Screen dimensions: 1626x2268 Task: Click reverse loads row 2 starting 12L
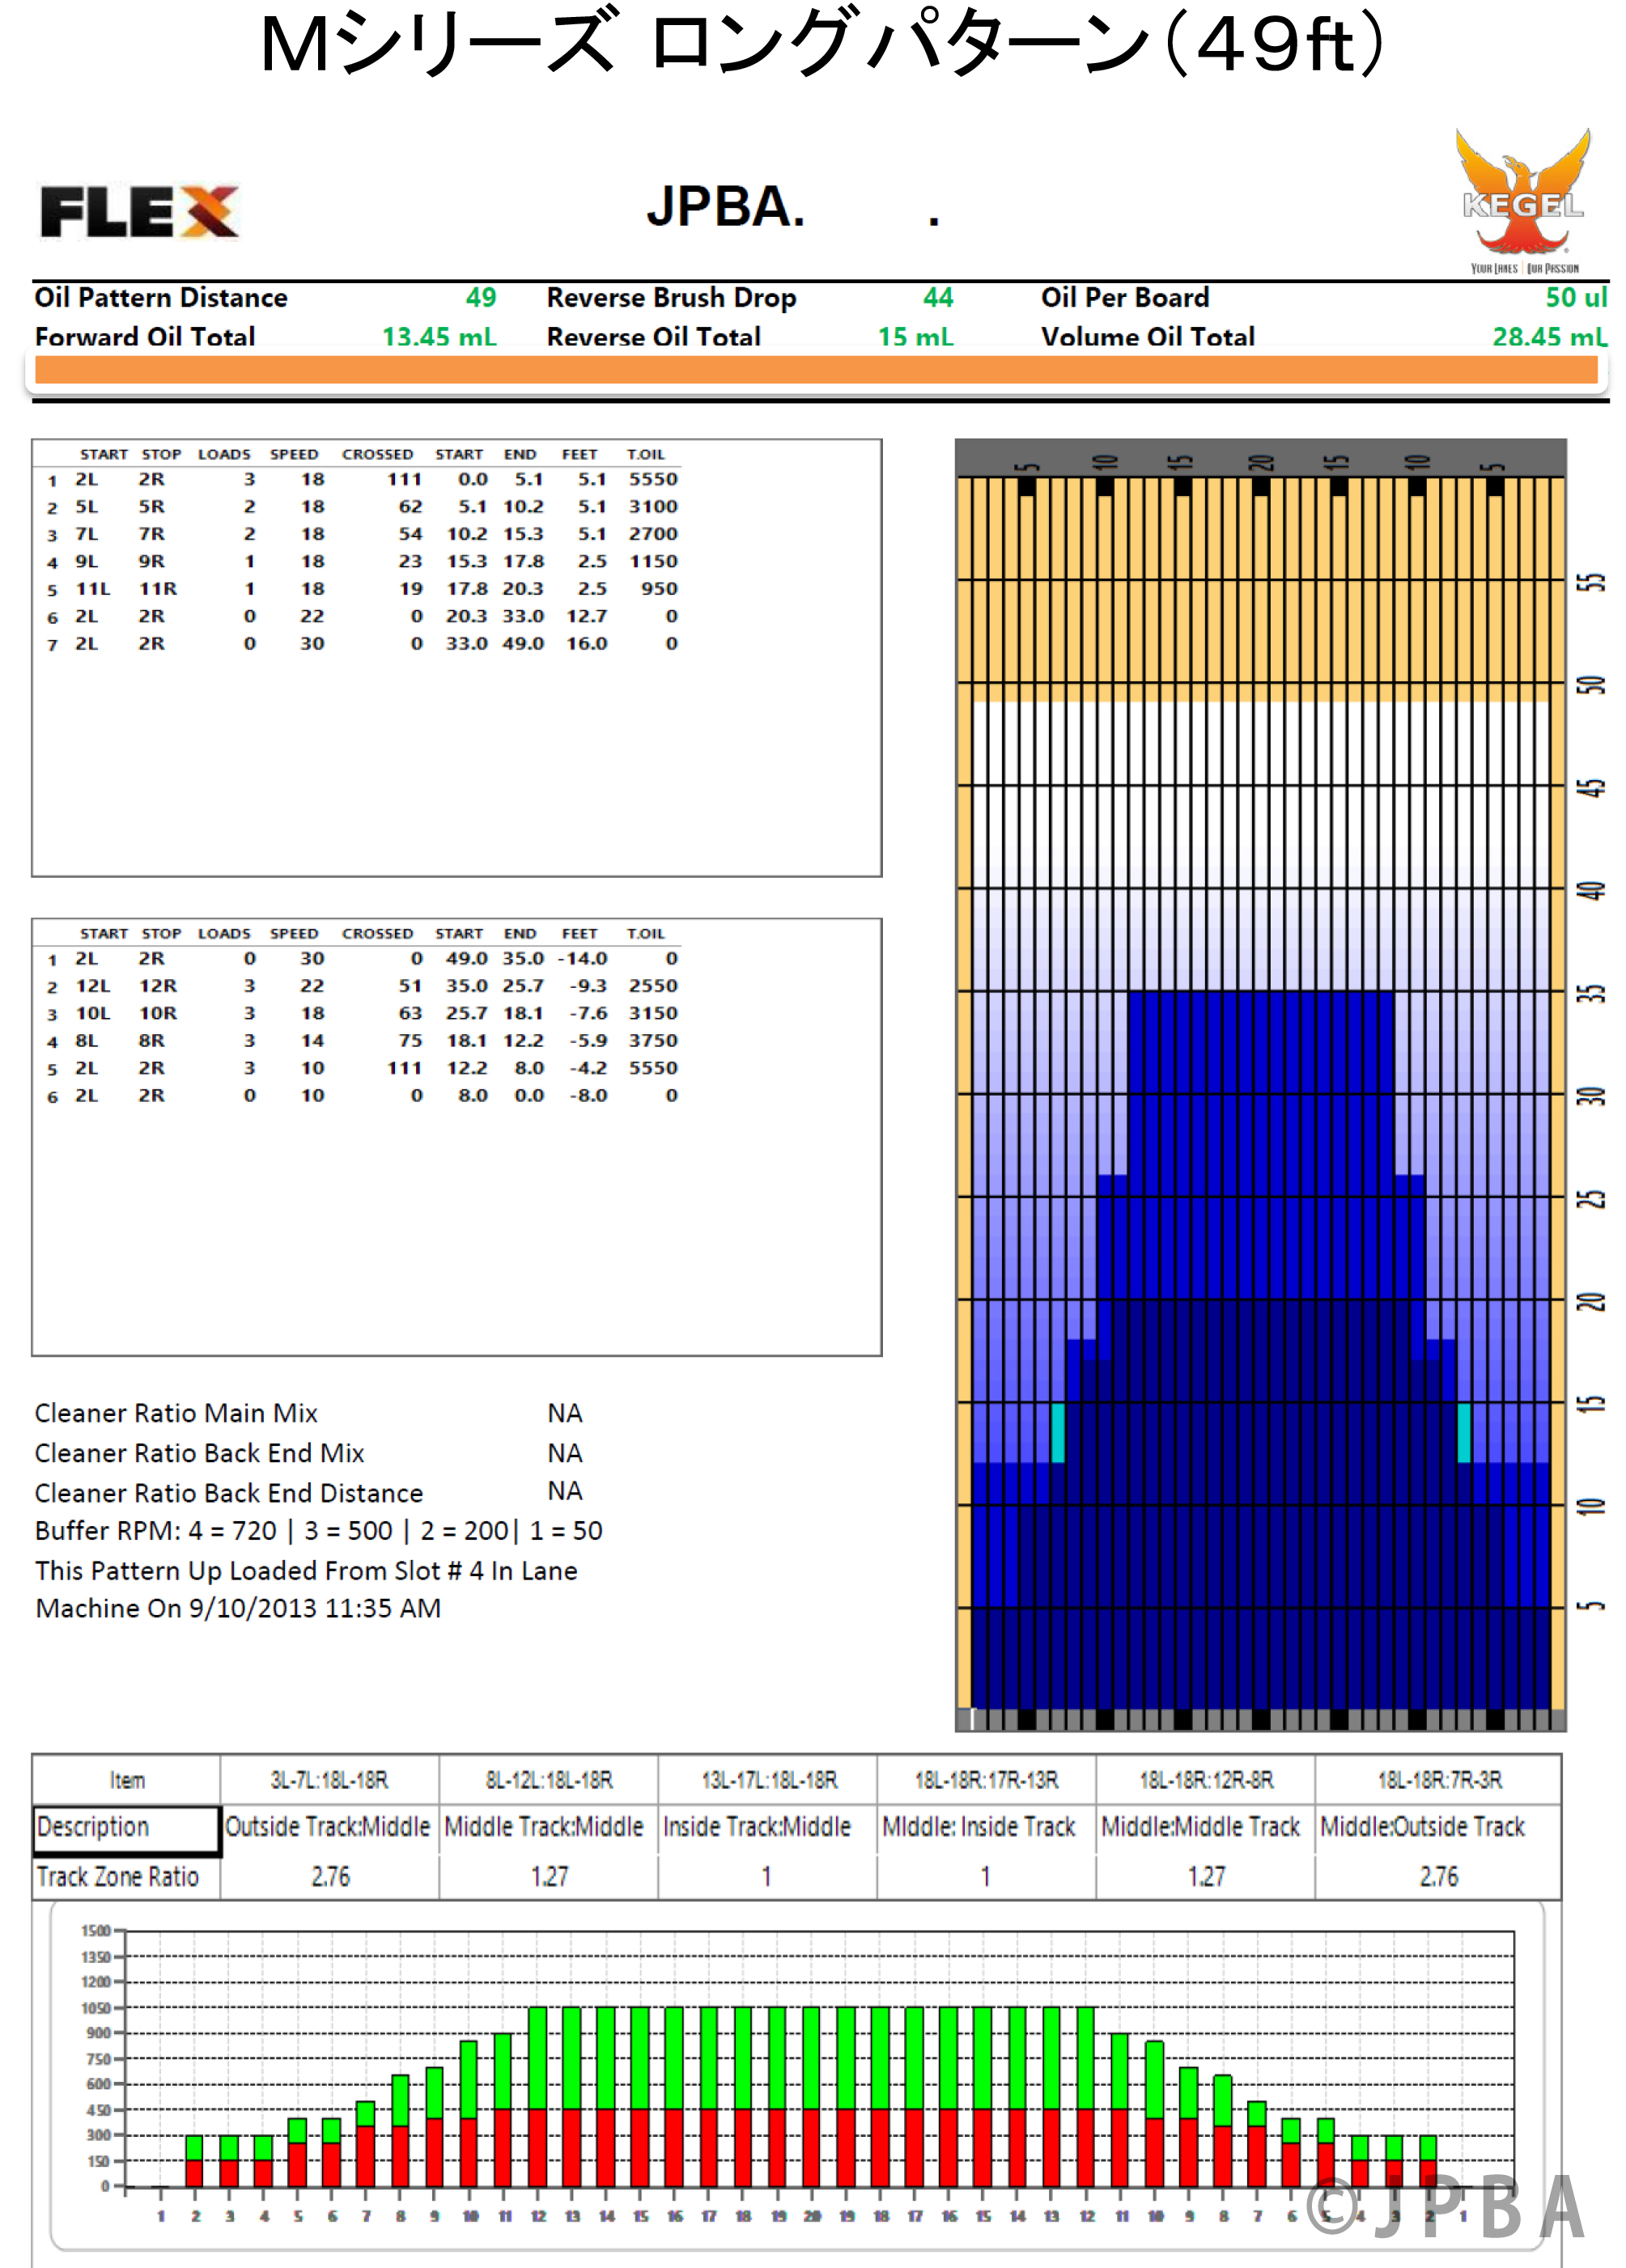(360, 986)
